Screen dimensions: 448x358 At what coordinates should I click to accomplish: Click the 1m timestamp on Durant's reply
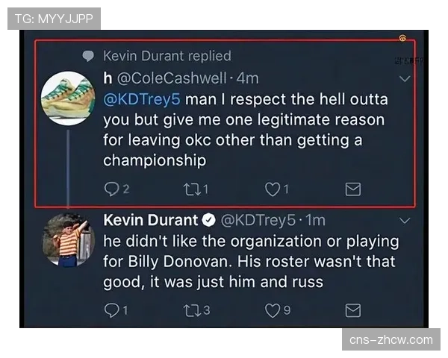315,220
